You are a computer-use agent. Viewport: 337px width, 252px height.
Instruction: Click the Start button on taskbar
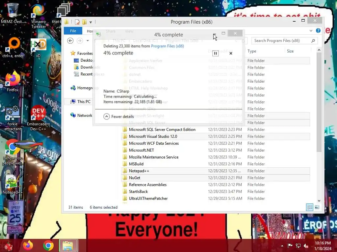9,246
